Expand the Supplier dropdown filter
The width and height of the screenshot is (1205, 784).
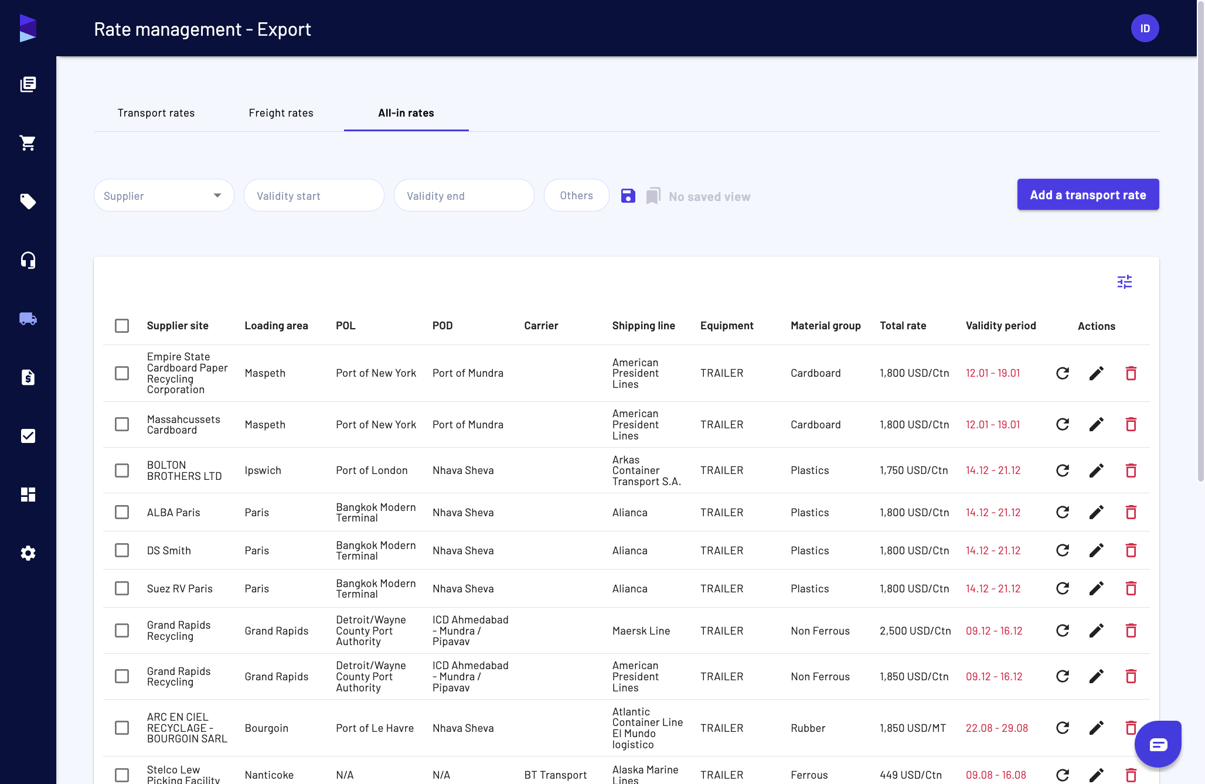[164, 195]
